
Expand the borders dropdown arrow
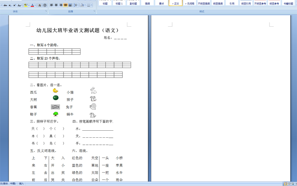pyautogui.click(x=92, y=5)
